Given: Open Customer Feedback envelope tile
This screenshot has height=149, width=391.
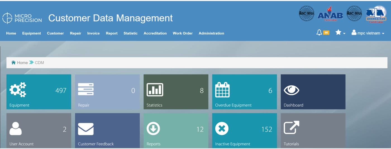Looking at the screenshot, I should (x=107, y=130).
